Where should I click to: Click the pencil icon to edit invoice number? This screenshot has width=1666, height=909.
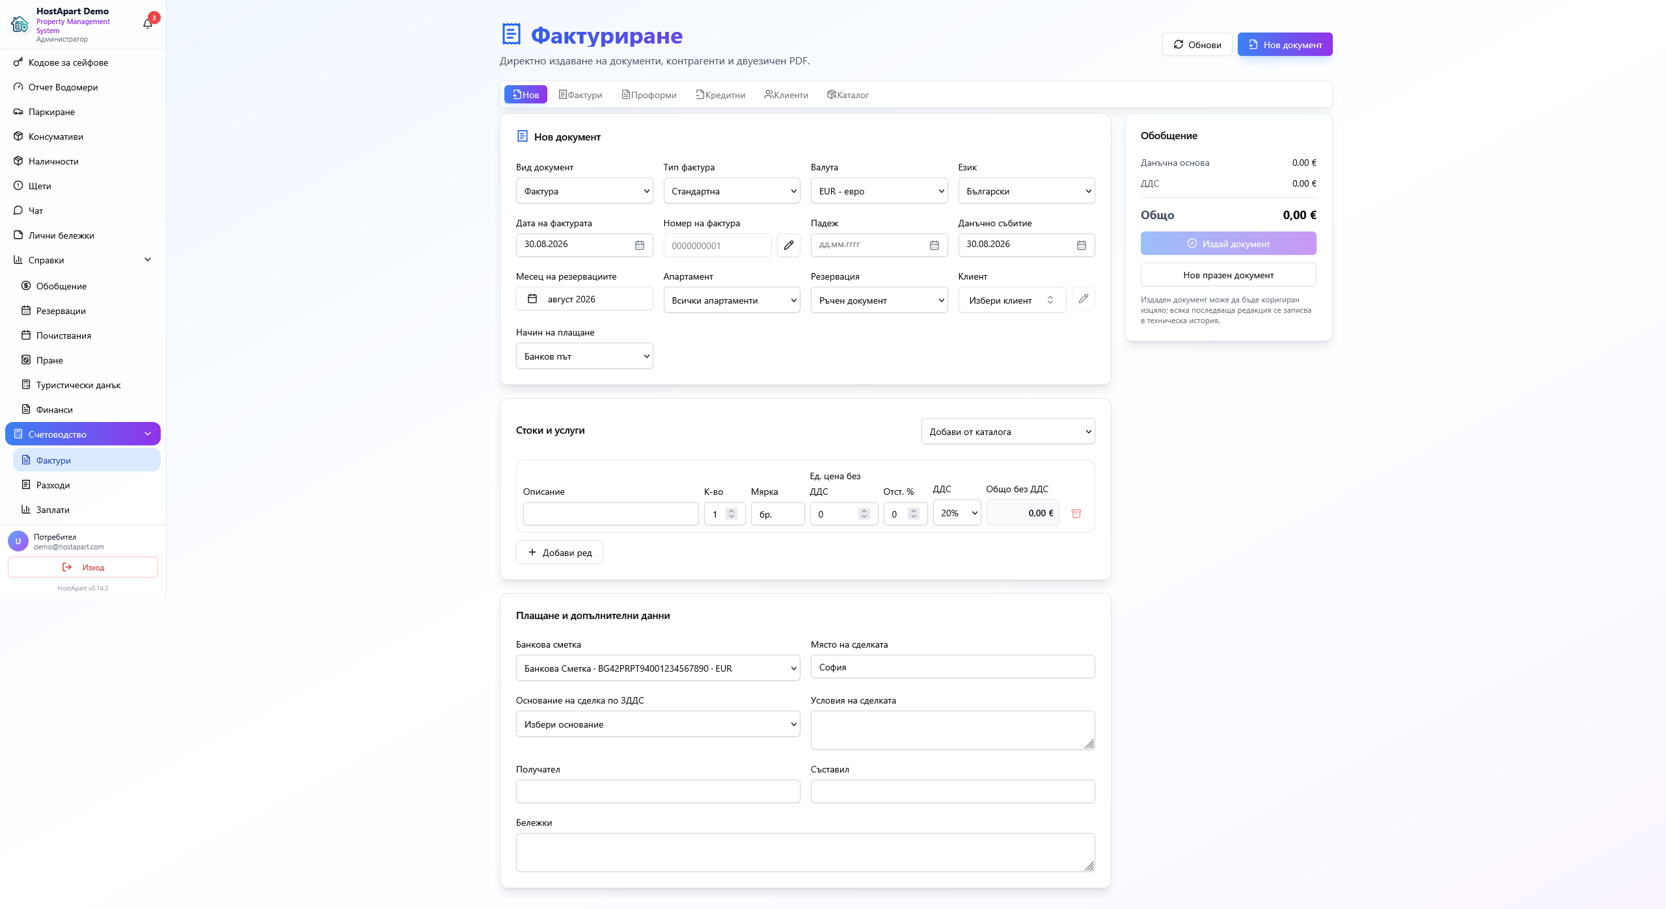click(x=788, y=245)
